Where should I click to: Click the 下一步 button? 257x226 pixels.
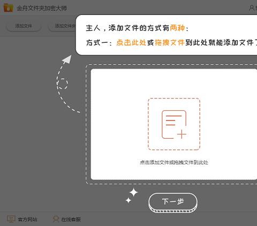click(173, 202)
